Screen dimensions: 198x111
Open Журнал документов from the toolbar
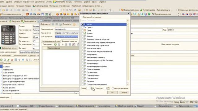point(161,14)
